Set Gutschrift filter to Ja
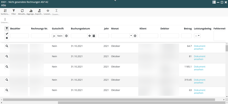Screen dimensions: 228x104 (54, 36)
